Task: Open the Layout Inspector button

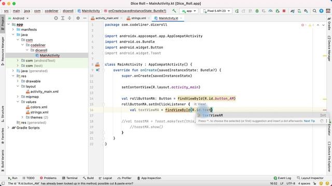Action: (310, 178)
